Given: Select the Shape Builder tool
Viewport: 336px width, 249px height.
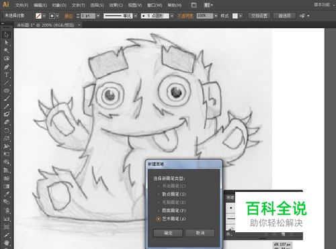Looking at the screenshot, I should [7, 162].
